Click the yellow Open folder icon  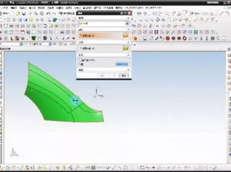[18, 14]
